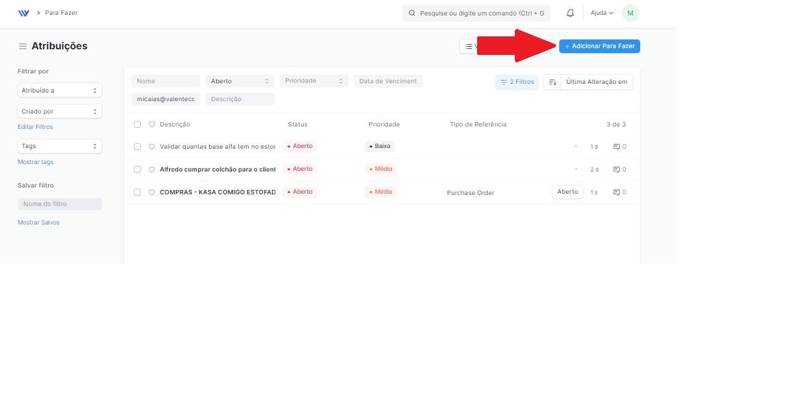Click the Descrição filter input field
800x417 pixels.
click(x=240, y=99)
